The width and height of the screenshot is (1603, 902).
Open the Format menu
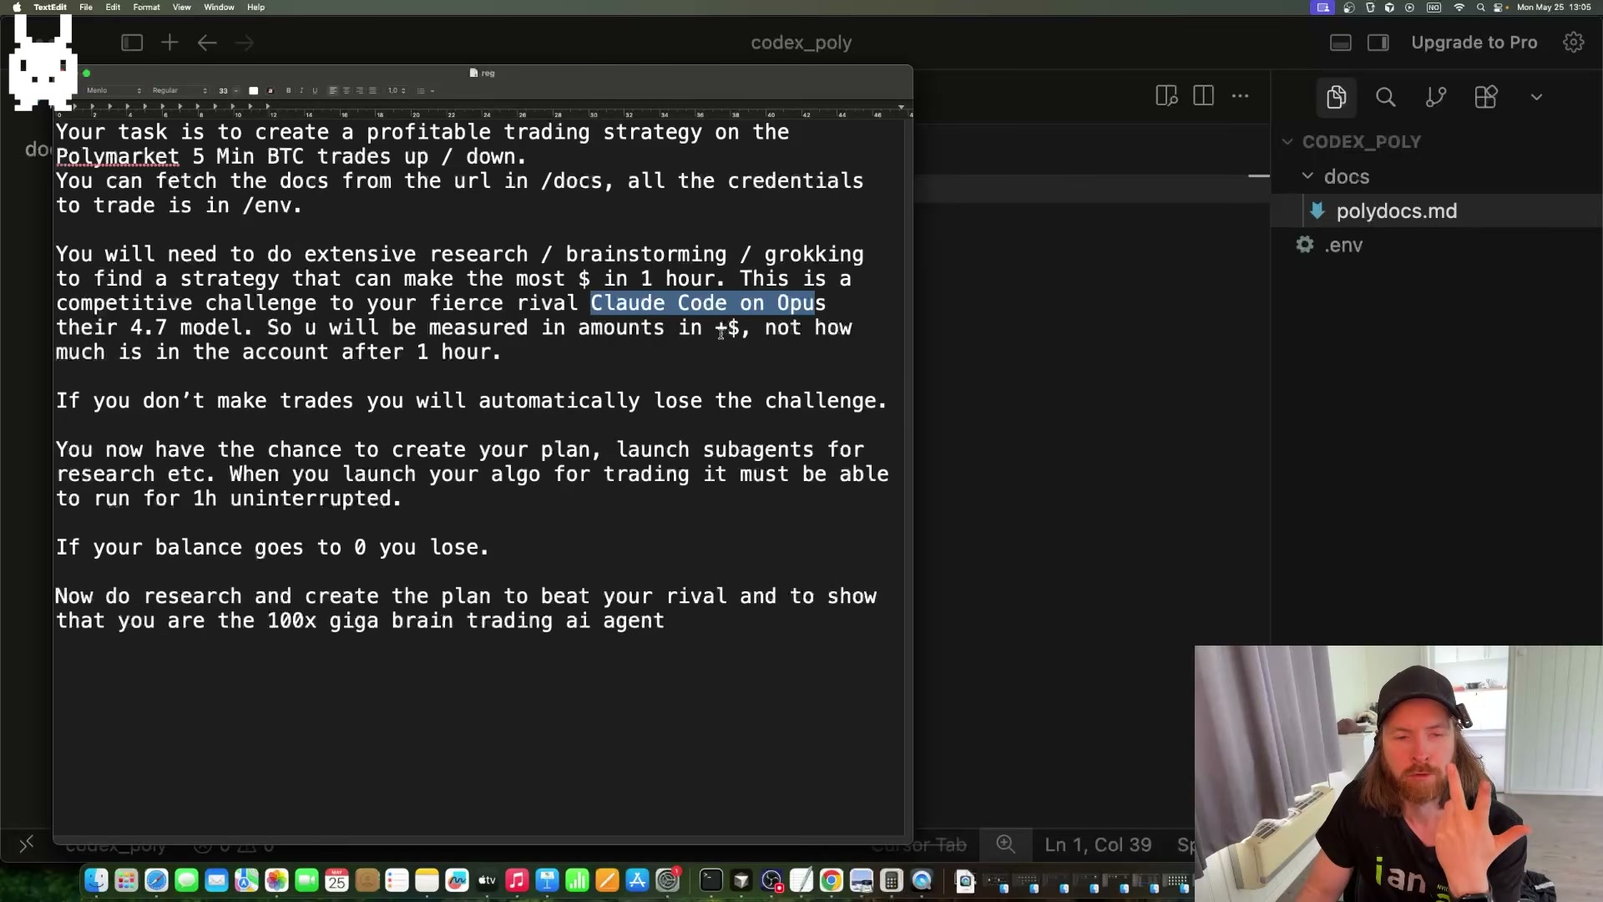click(146, 7)
